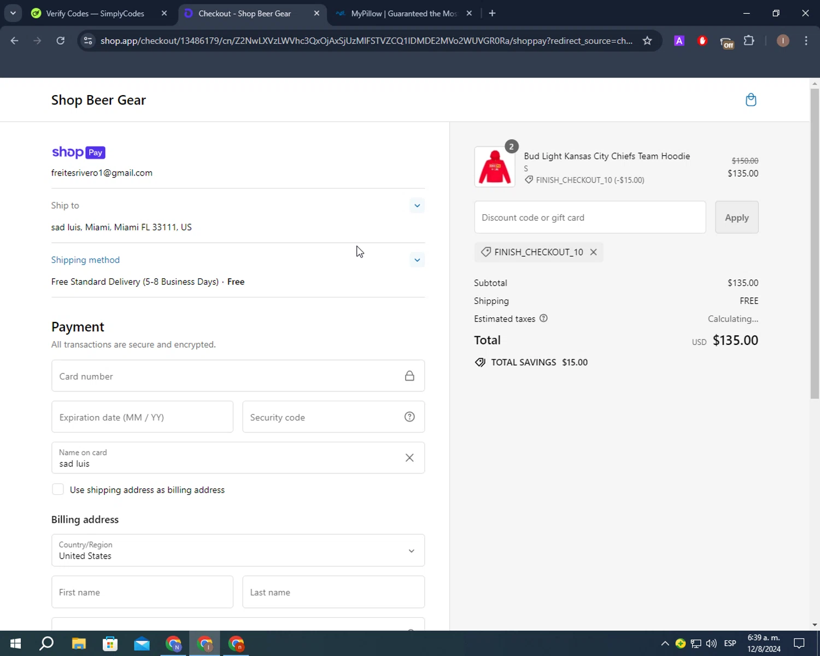The height and width of the screenshot is (656, 820).
Task: Open Windows Start menu
Action: point(15,643)
